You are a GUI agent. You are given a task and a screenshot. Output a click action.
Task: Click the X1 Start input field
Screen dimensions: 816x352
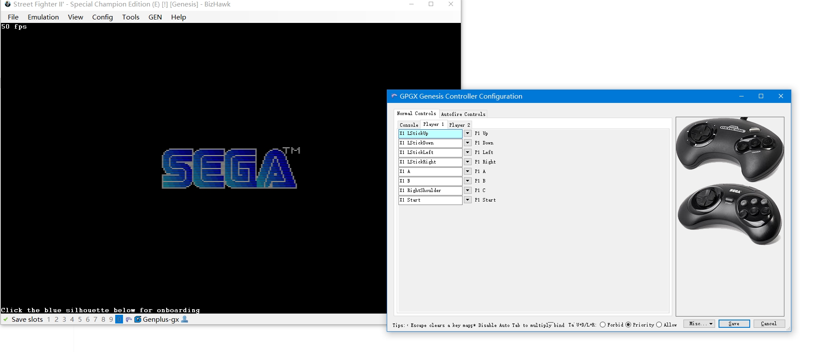coord(431,200)
